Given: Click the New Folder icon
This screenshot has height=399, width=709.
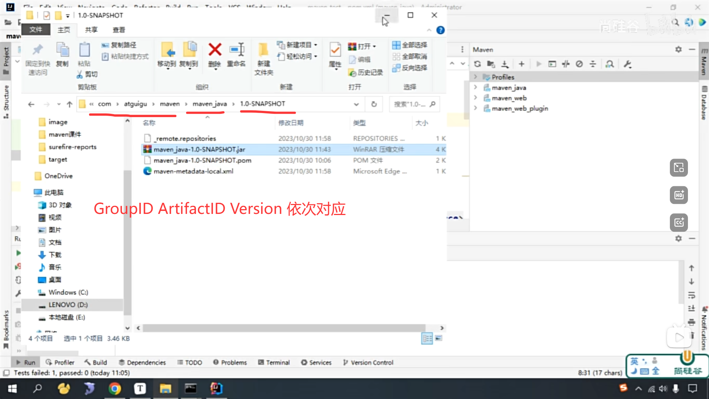Looking at the screenshot, I should [263, 50].
